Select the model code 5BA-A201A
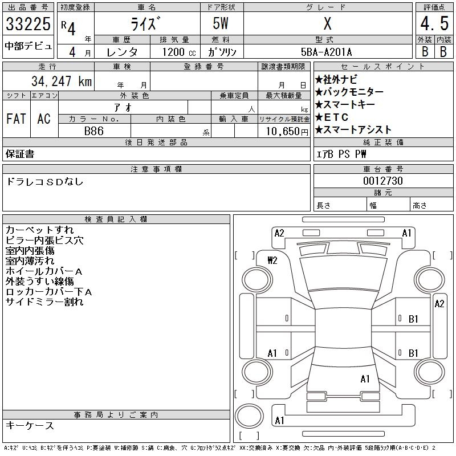The image size is (456, 456). point(326,52)
